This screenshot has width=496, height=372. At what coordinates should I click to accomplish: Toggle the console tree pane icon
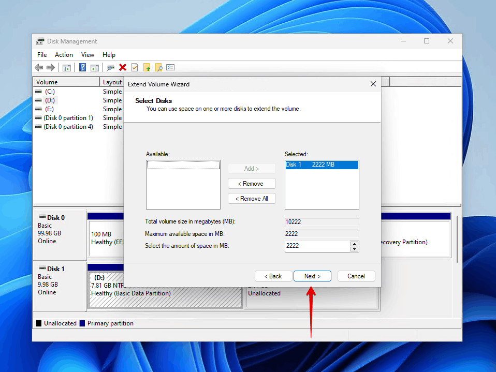point(67,67)
